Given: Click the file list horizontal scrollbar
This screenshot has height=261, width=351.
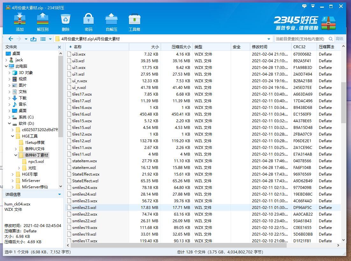Looking at the screenshot, I should click(x=179, y=245).
